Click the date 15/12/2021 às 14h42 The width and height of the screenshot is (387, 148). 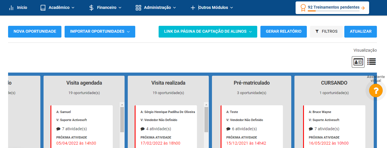pyautogui.click(x=246, y=143)
